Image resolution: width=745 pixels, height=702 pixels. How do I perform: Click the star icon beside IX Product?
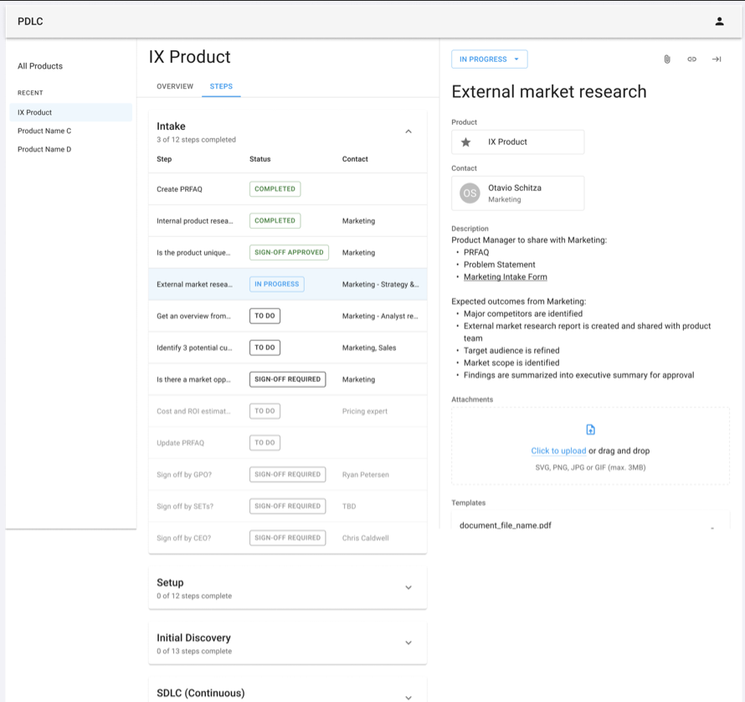466,142
